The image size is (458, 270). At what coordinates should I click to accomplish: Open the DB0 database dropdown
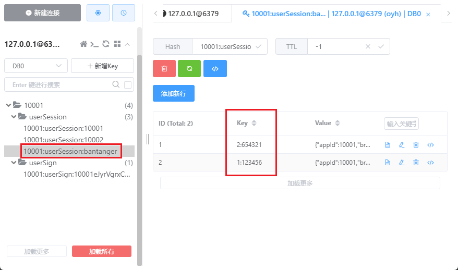36,66
